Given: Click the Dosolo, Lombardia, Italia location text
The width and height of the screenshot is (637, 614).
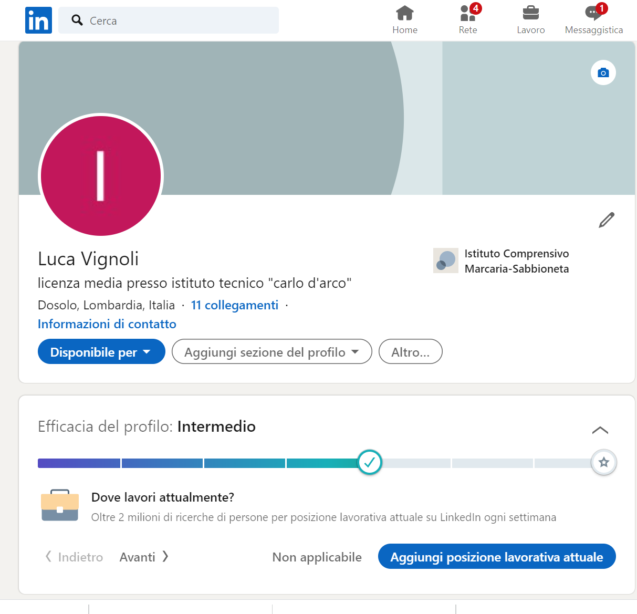Looking at the screenshot, I should [107, 305].
